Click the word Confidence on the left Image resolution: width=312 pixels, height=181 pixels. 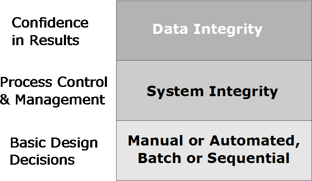(50, 23)
